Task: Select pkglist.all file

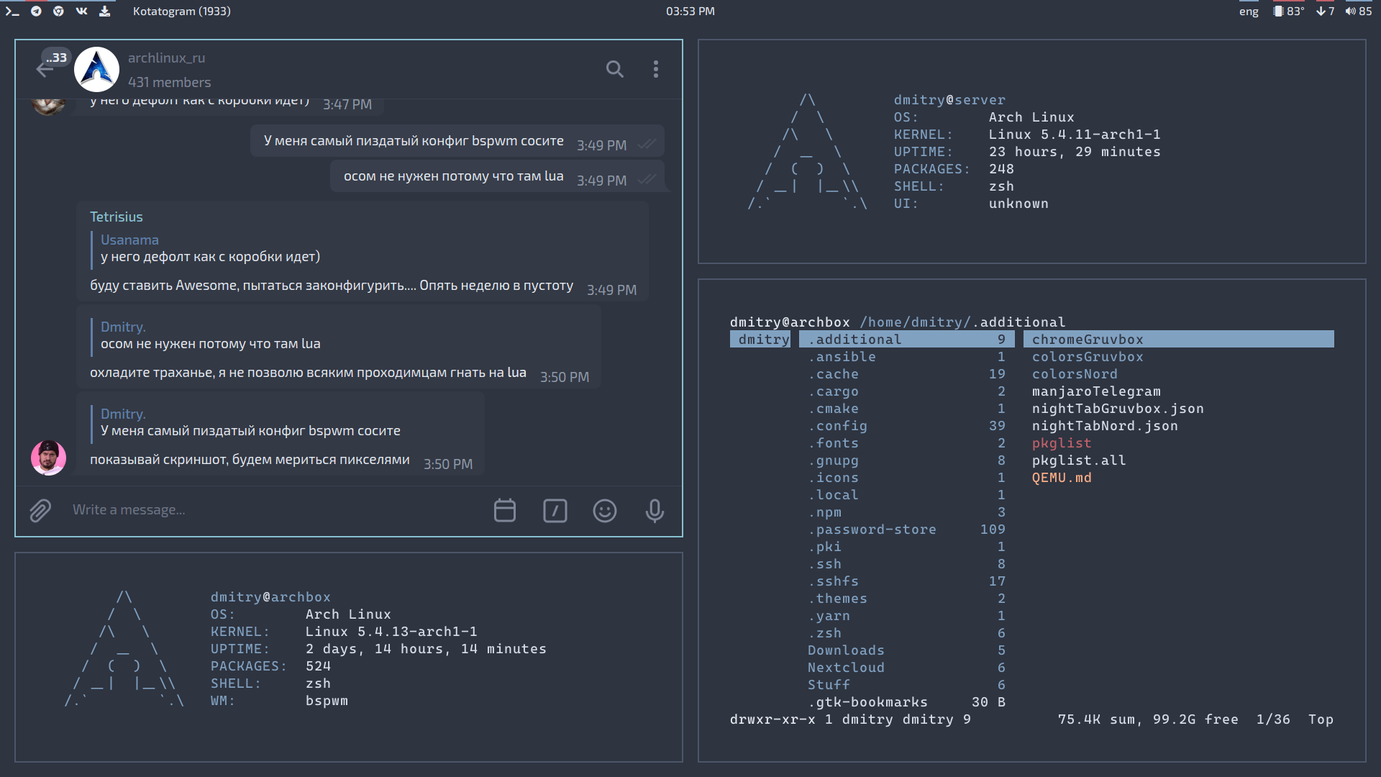Action: [x=1079, y=460]
